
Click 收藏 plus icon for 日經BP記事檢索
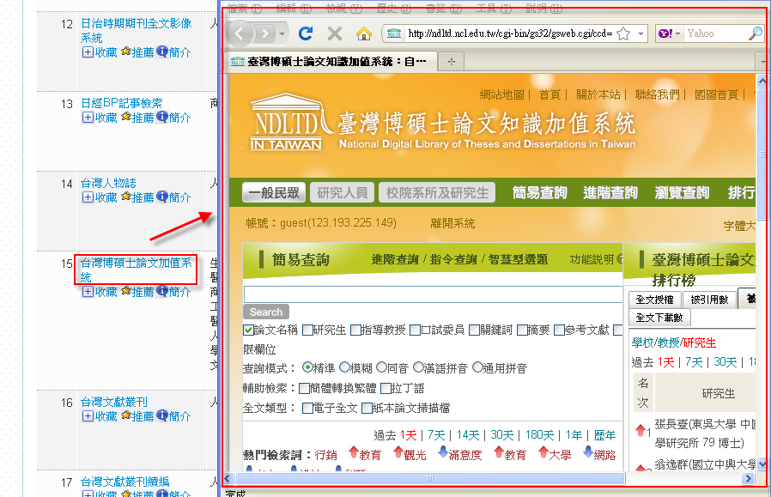point(88,118)
